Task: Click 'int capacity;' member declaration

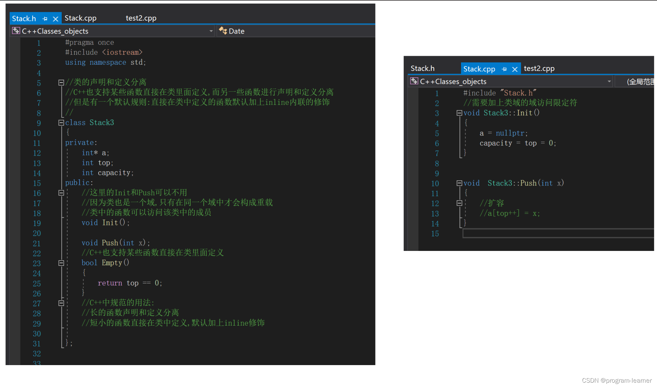Action: 108,173
